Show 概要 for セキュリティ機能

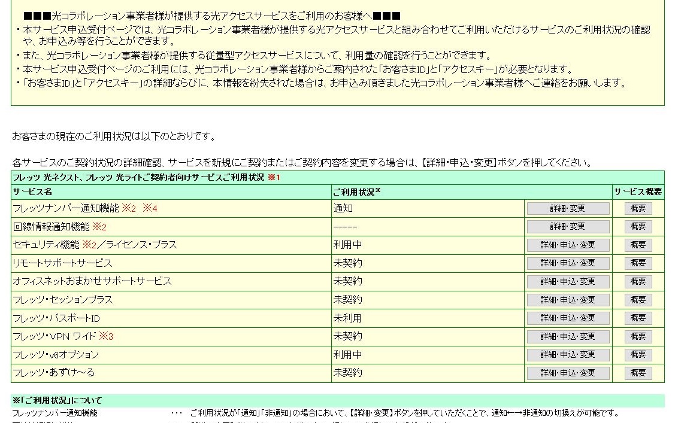(x=638, y=245)
